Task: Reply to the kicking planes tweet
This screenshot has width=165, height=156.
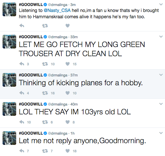Action: click(x=22, y=93)
